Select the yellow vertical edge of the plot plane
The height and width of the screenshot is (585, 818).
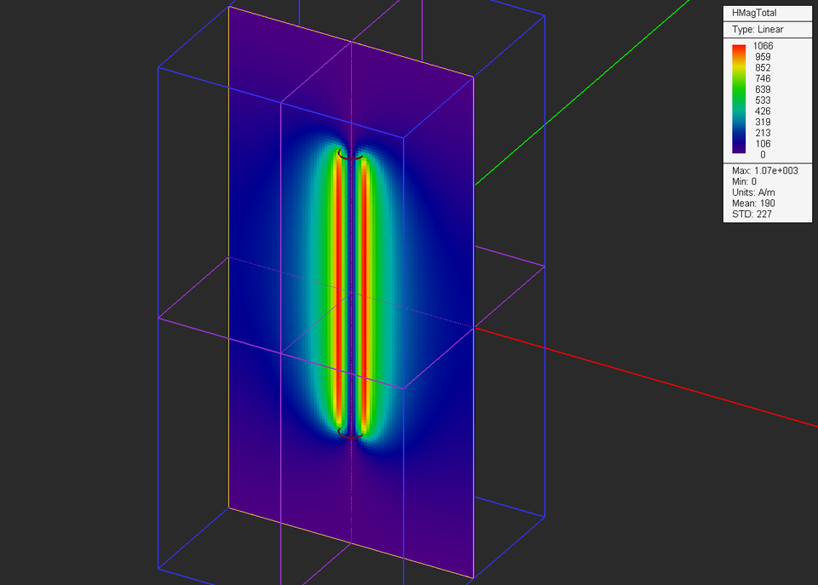pyautogui.click(x=228, y=255)
